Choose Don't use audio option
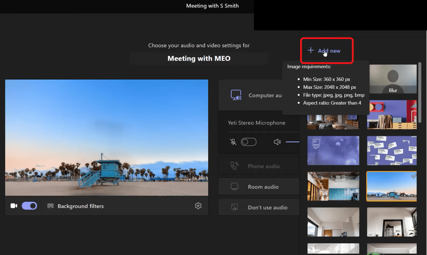 click(x=268, y=207)
